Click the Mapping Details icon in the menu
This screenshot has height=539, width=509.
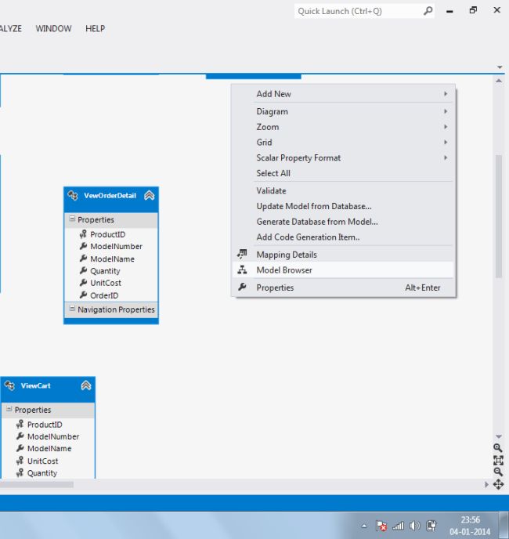pyautogui.click(x=242, y=255)
